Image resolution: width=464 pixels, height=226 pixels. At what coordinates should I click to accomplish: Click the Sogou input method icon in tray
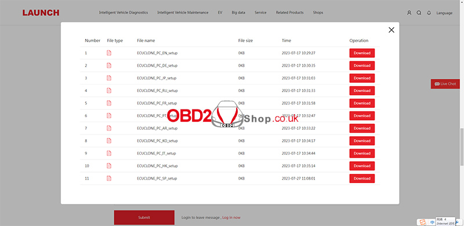point(422,222)
